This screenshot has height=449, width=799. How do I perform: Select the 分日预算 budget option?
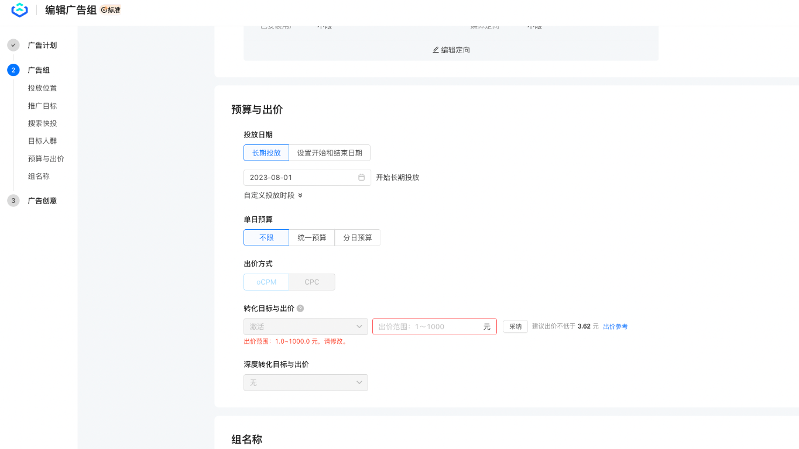click(x=357, y=237)
